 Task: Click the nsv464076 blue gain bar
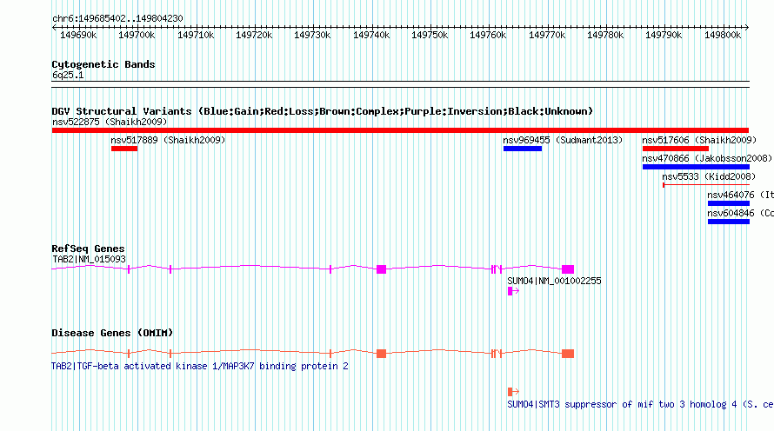tap(729, 203)
